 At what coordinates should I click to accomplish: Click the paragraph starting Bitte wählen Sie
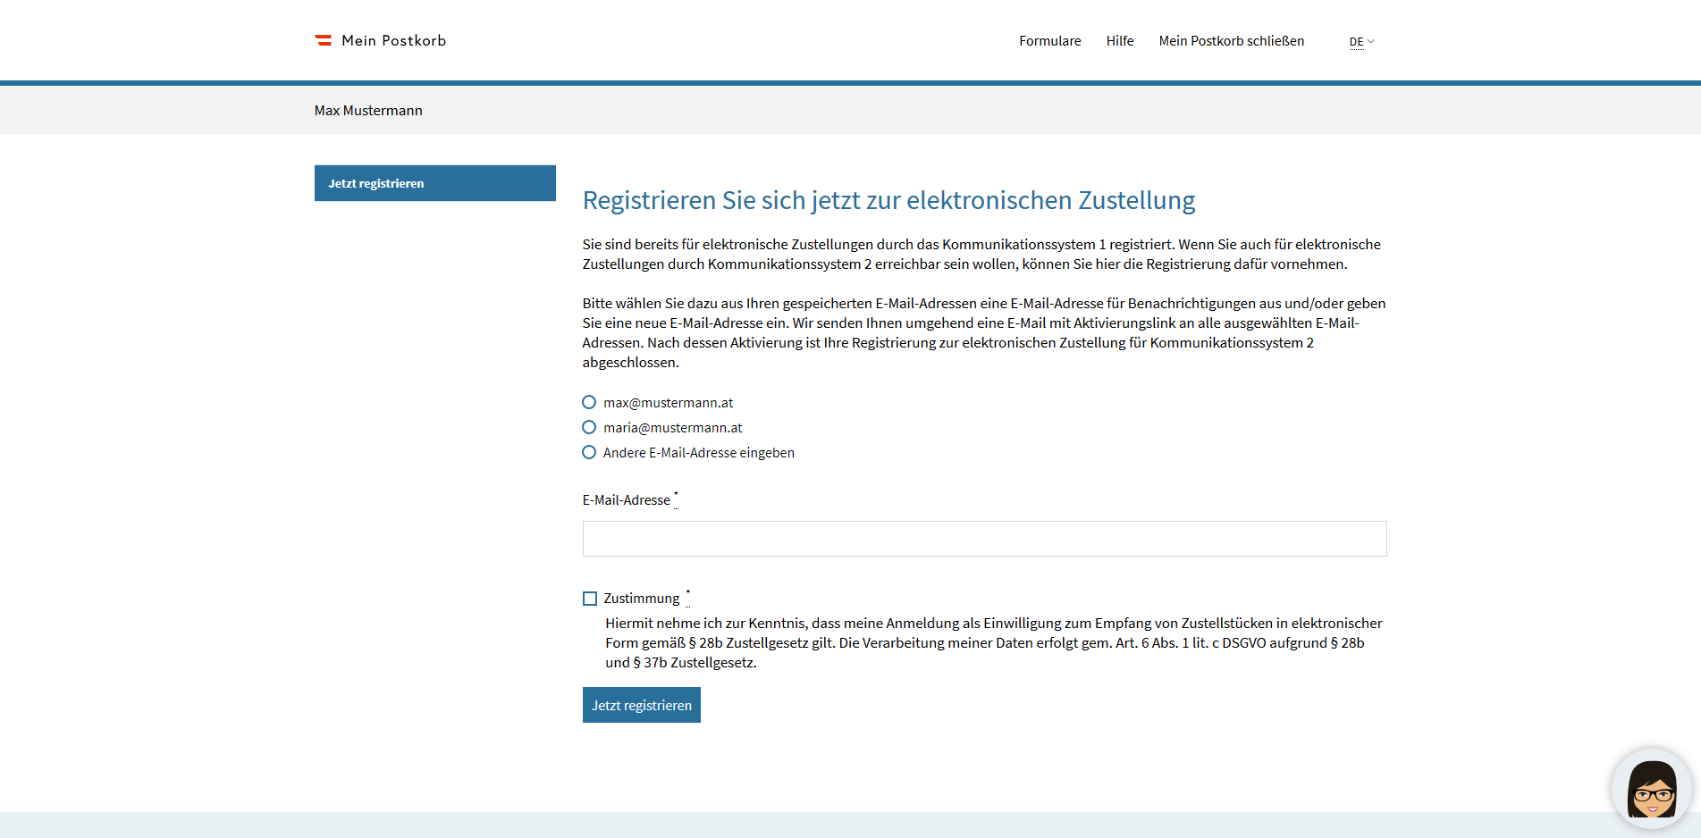984,333
